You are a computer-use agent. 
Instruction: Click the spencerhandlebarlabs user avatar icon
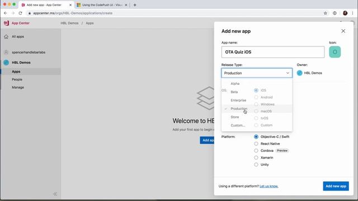coord(6,52)
